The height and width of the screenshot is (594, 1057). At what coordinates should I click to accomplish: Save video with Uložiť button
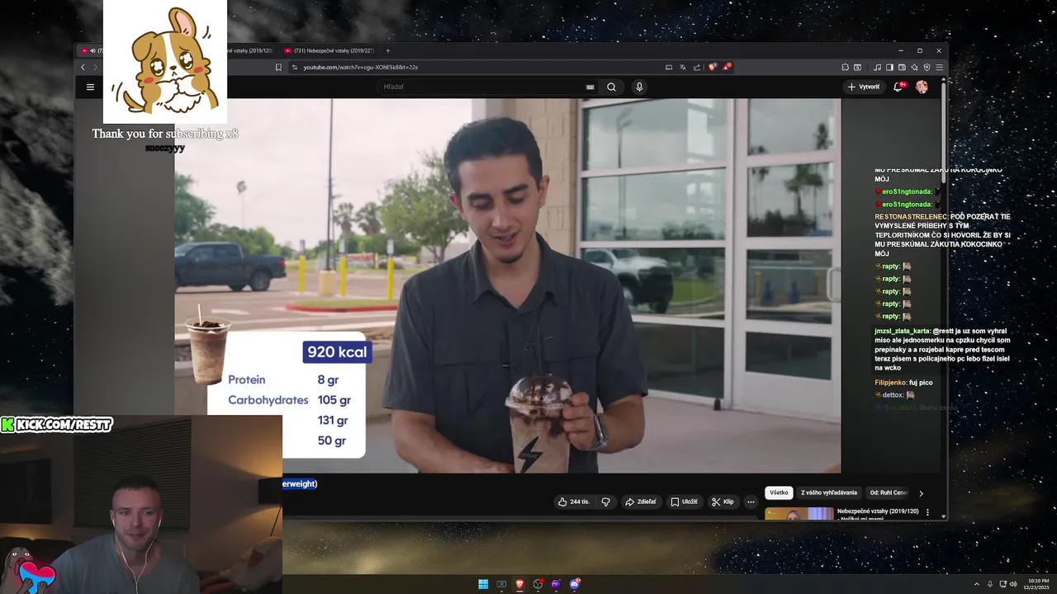click(684, 502)
